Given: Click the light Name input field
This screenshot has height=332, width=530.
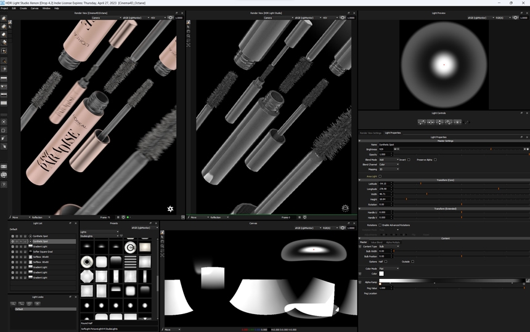Looking at the screenshot, I should tap(454, 144).
